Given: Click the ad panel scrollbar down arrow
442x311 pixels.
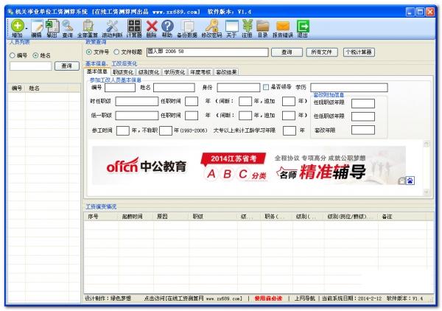Looking at the screenshot, I should (427, 192).
